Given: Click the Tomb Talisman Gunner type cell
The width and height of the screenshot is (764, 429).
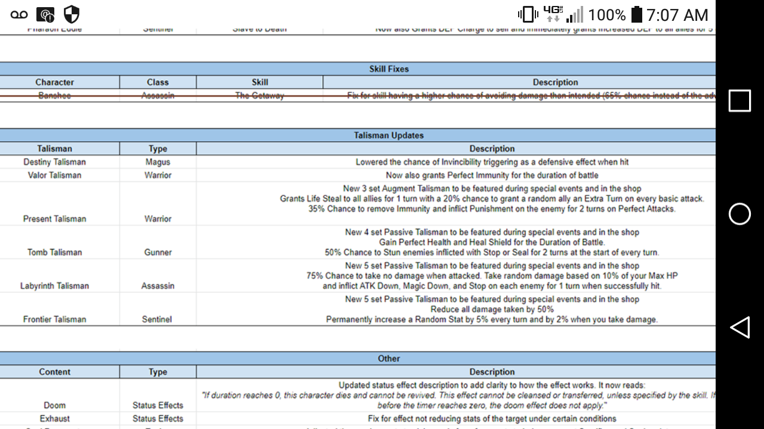Looking at the screenshot, I should click(158, 253).
